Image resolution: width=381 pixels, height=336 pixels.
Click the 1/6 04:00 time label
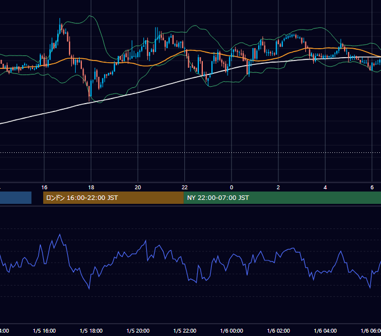click(325, 330)
